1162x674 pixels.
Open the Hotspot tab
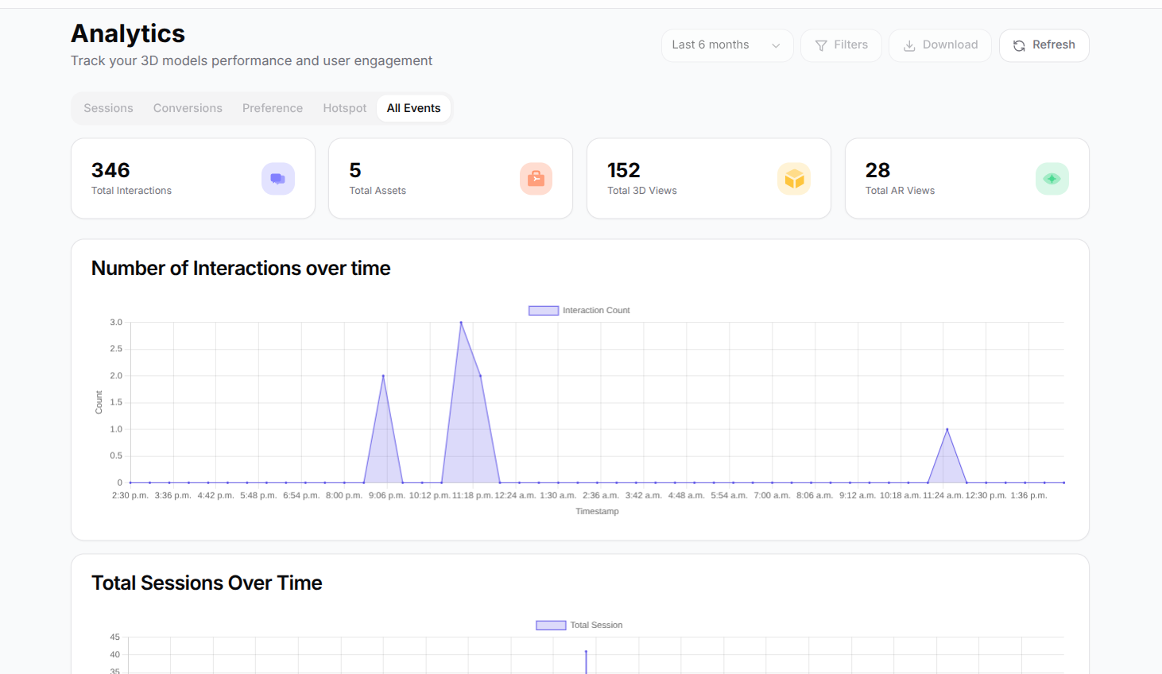(345, 108)
